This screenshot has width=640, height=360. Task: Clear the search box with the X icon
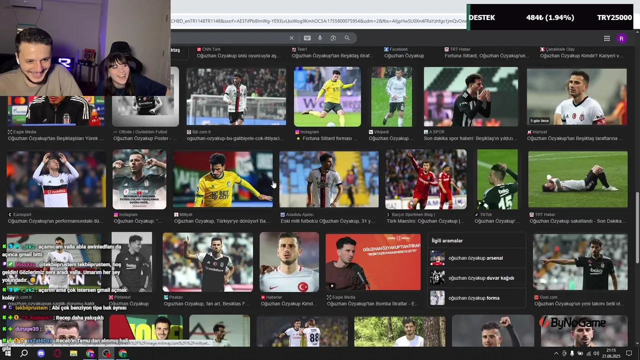(291, 38)
